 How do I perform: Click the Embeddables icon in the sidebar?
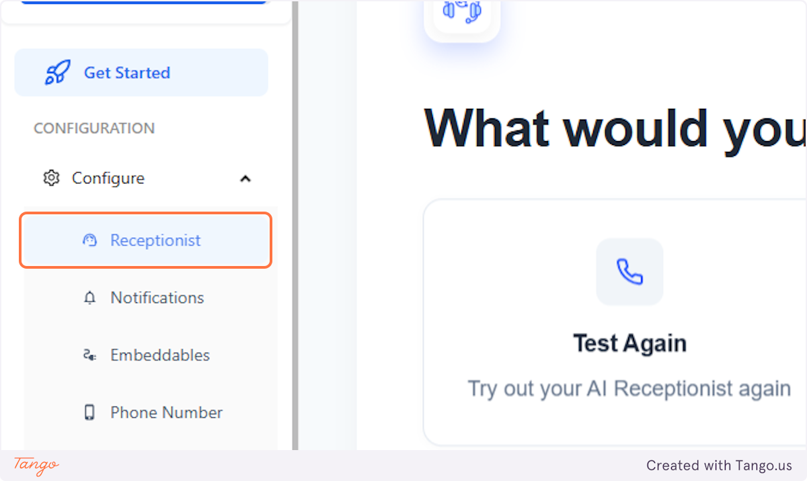(90, 355)
